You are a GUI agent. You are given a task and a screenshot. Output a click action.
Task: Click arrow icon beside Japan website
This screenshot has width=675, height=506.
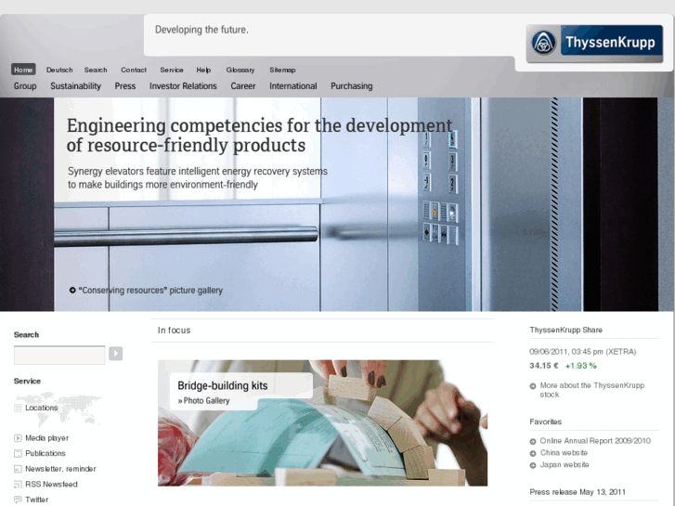pyautogui.click(x=533, y=465)
